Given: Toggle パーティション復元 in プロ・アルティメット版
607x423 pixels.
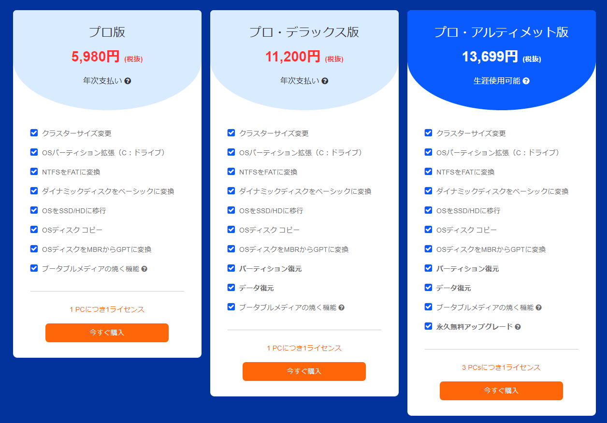Looking at the screenshot, I should tap(428, 268).
